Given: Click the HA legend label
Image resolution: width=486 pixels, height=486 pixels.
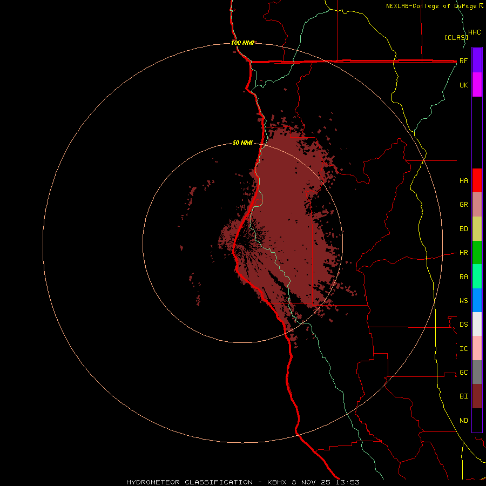Looking at the screenshot, I should pos(464,181).
